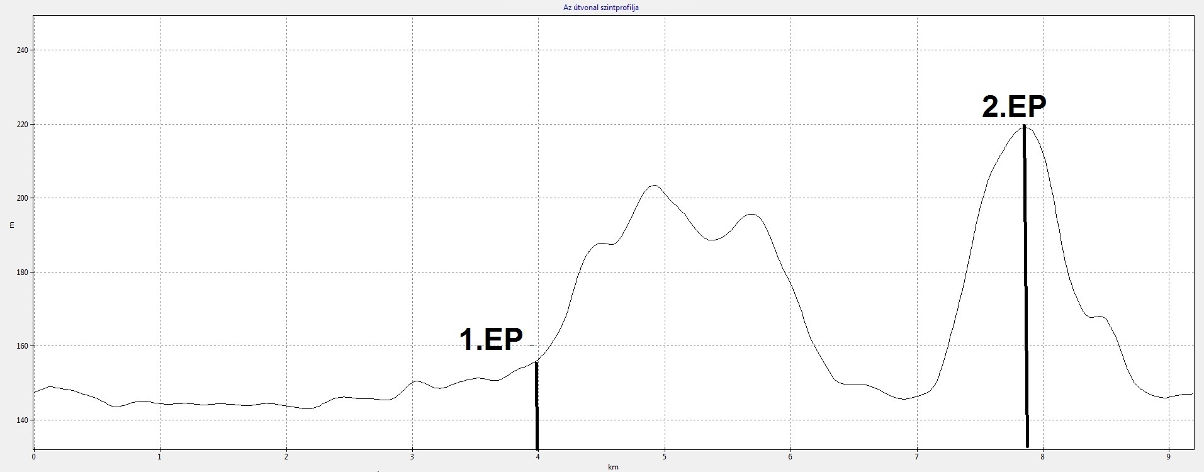This screenshot has width=1204, height=472.
Task: Click the profile's lowest dip just before 7 km
Action: pos(904,398)
